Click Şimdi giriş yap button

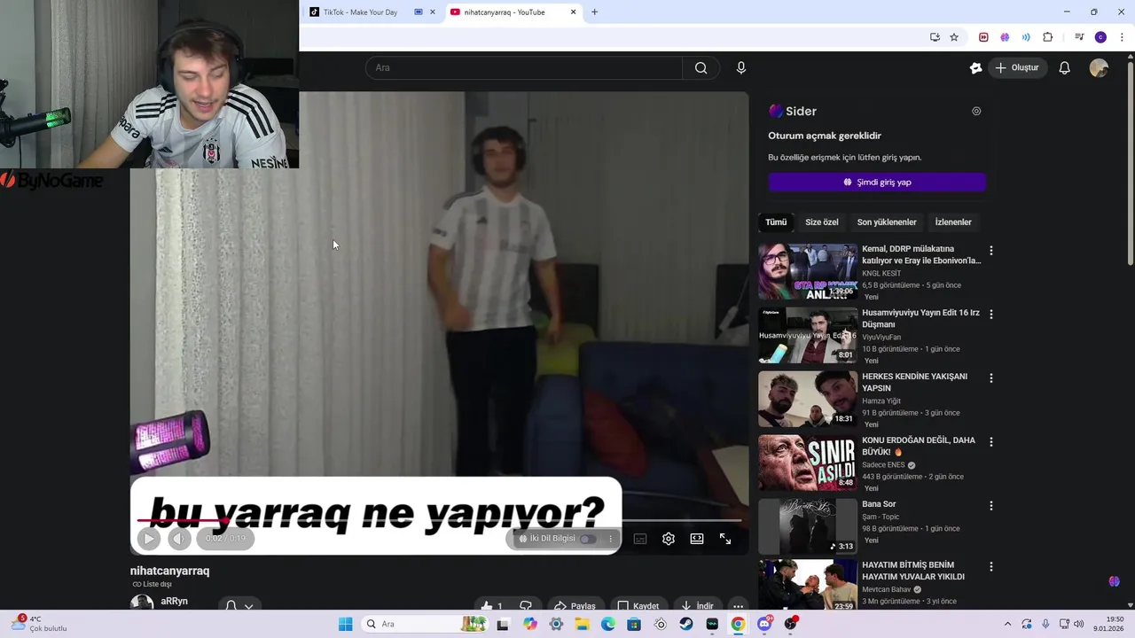[x=877, y=183]
